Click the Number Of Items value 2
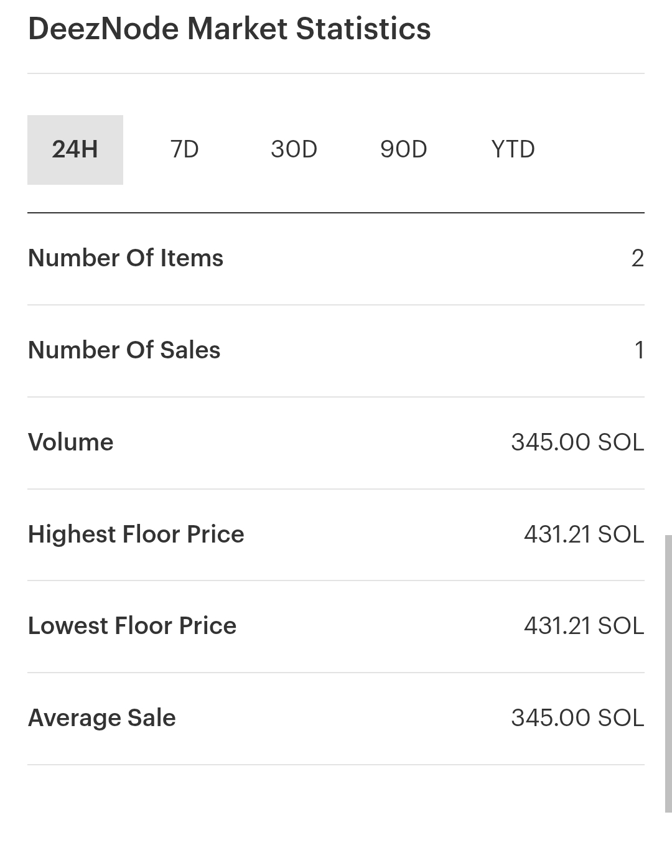The height and width of the screenshot is (863, 672). point(638,258)
